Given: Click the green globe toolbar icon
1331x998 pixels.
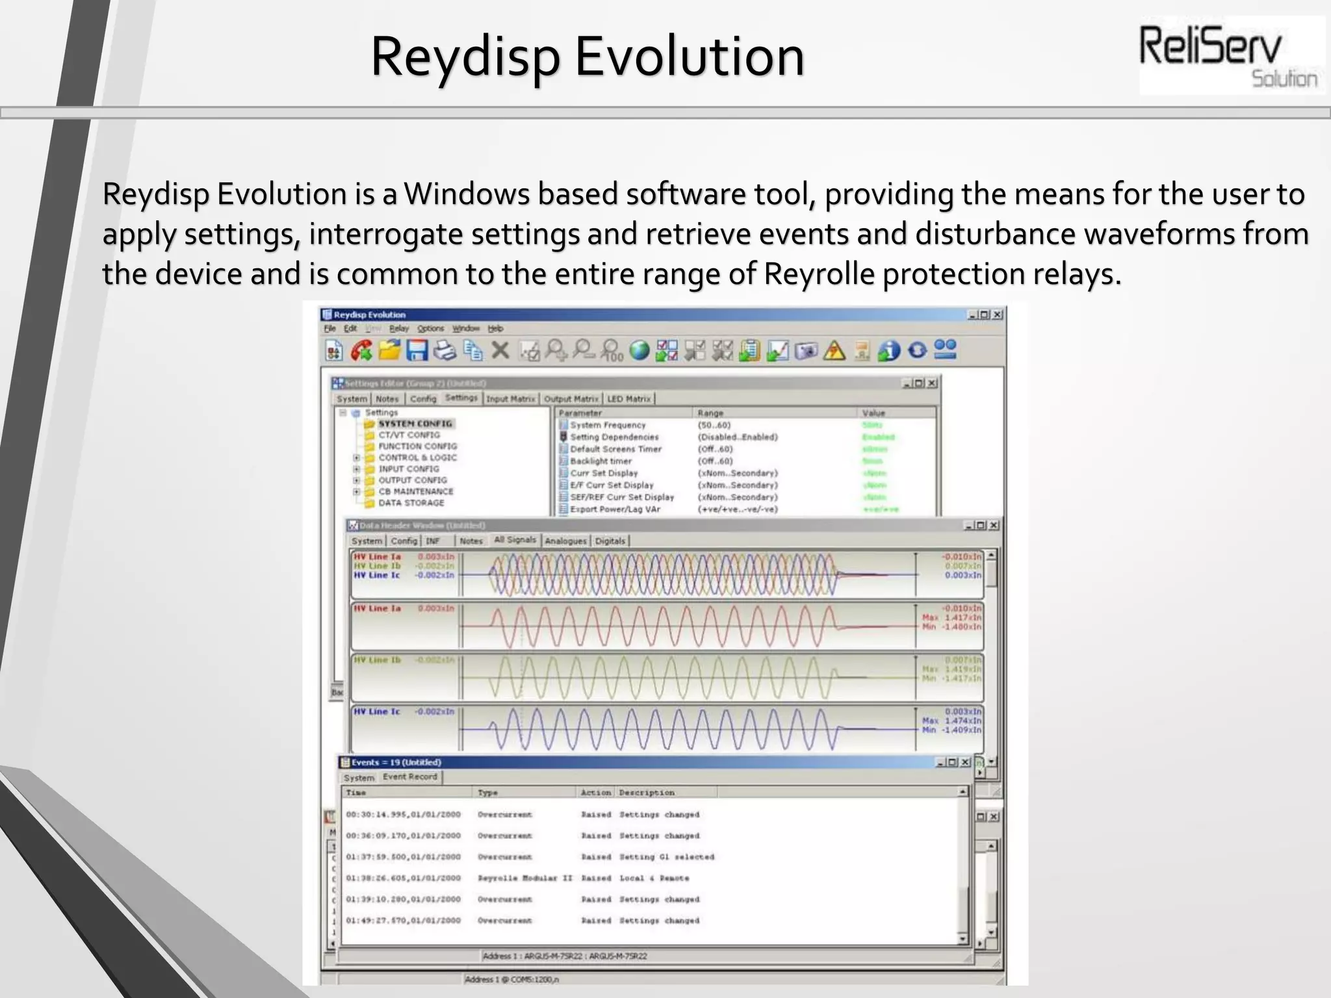Looking at the screenshot, I should click(640, 351).
